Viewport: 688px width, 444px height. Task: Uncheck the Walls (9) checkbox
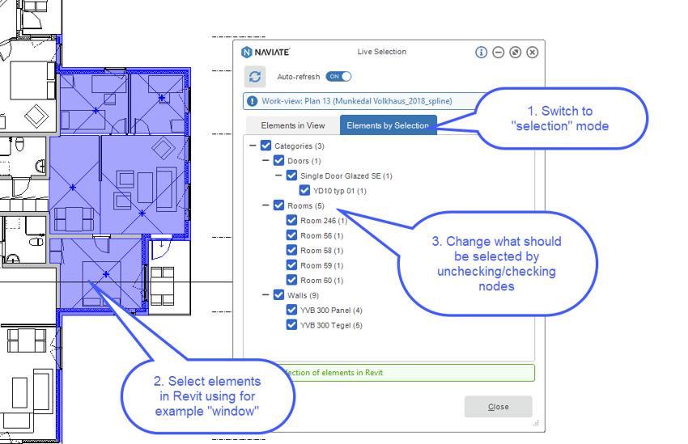(278, 294)
